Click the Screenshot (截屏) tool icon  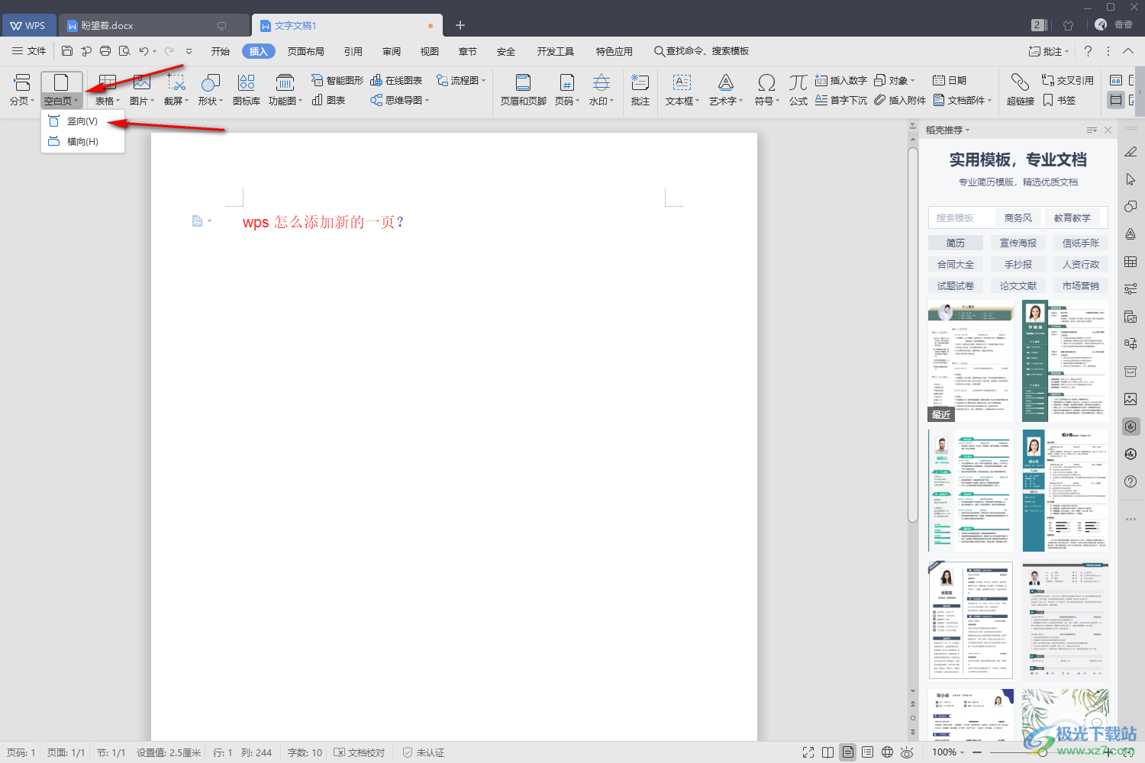click(x=176, y=82)
